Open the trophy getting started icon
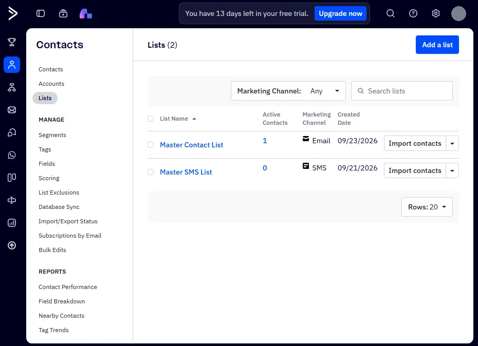Viewport: 478px width, 346px height. tap(12, 42)
